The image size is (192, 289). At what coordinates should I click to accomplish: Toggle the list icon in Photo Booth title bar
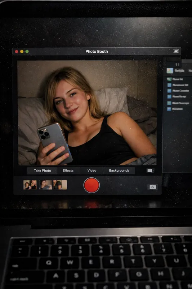click(176, 51)
